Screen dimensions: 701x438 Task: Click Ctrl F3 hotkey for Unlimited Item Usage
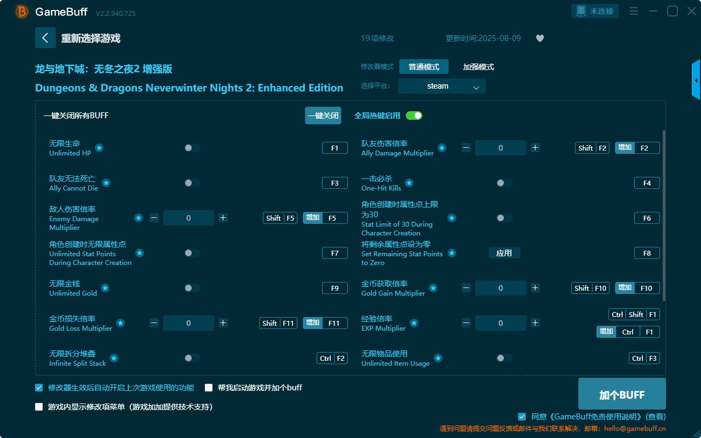tap(644, 358)
